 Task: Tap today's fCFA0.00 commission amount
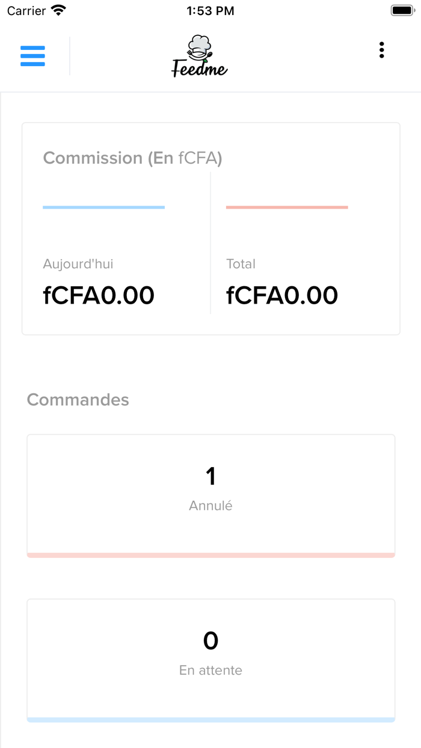coord(99,295)
